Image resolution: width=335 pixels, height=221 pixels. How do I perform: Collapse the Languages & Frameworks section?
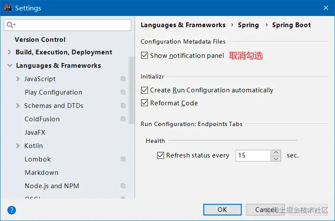click(10, 66)
